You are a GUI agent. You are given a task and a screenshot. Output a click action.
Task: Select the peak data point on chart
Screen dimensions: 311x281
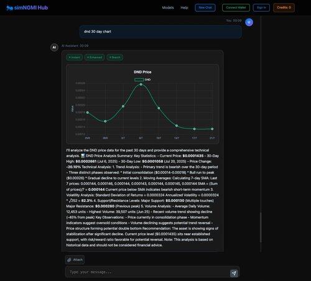point(141,85)
